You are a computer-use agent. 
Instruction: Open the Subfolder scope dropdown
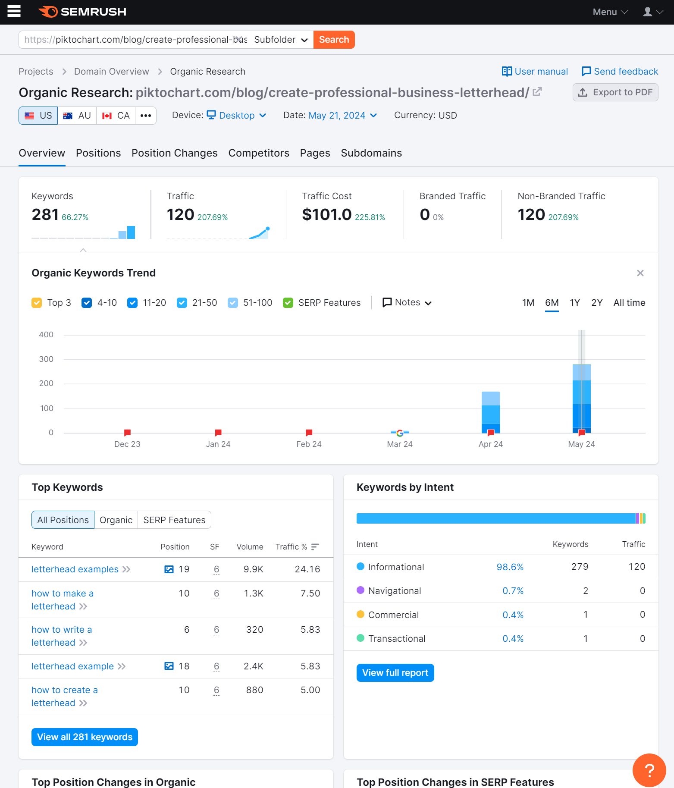(x=281, y=40)
